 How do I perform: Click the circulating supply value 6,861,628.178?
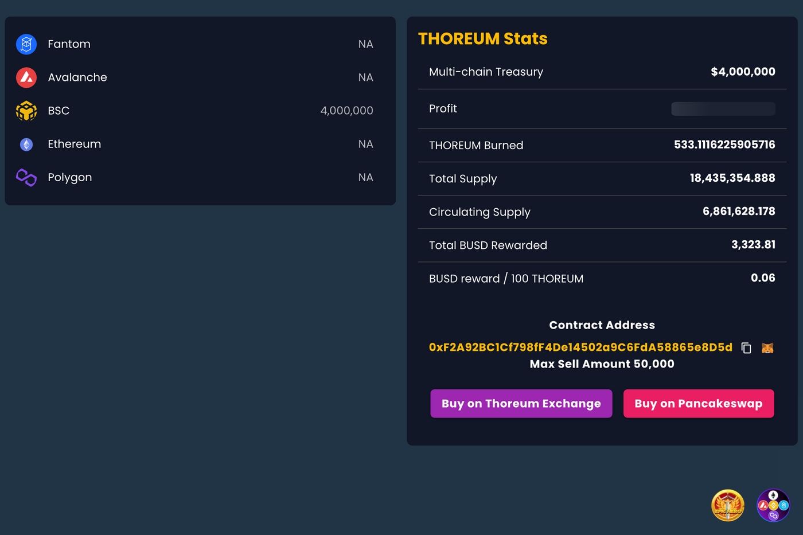point(739,212)
